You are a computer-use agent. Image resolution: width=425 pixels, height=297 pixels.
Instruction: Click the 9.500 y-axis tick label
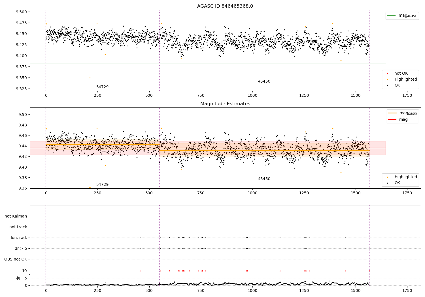22,12
